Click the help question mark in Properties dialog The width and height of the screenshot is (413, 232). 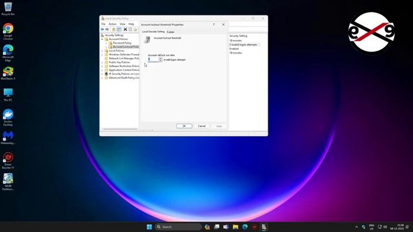pyautogui.click(x=214, y=24)
